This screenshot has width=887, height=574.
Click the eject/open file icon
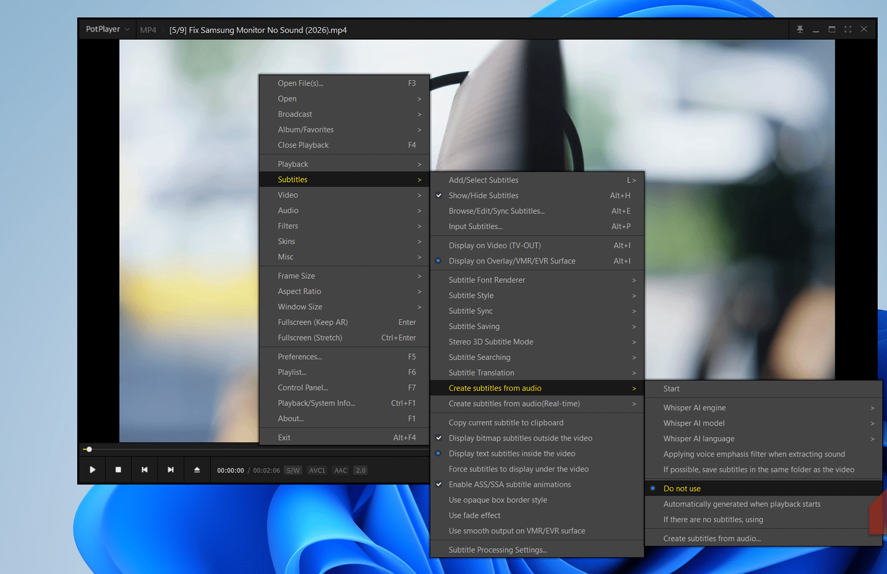(x=197, y=470)
